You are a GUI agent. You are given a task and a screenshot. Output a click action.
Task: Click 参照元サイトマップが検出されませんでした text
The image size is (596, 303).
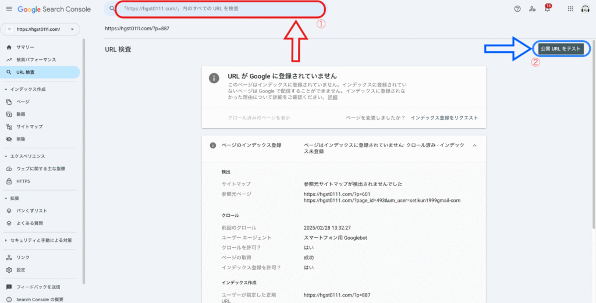[353, 184]
